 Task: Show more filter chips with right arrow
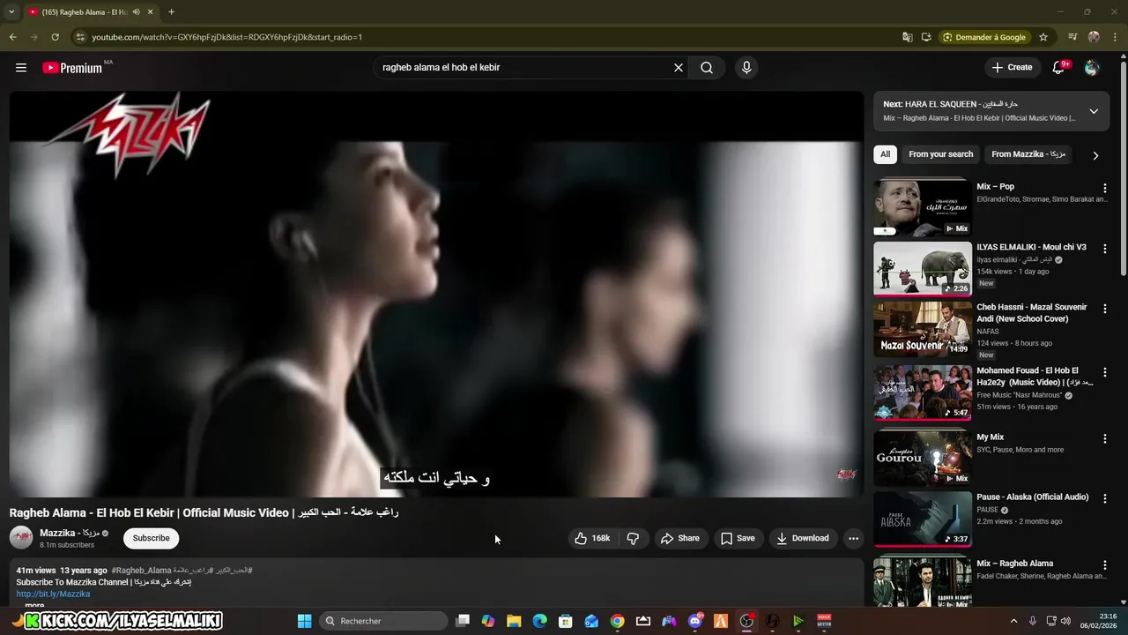(x=1095, y=155)
